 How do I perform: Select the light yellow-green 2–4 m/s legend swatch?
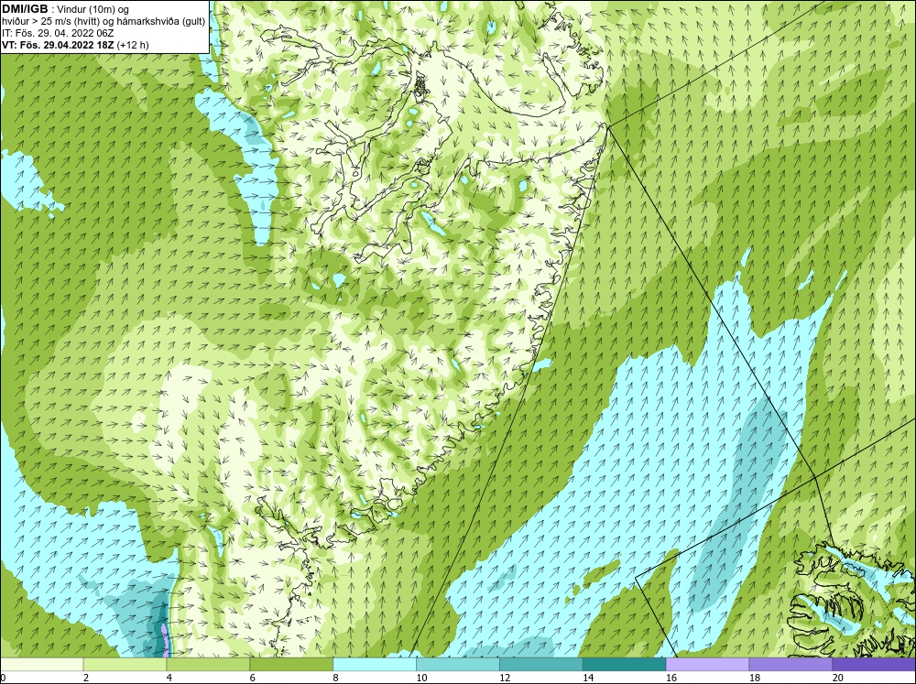point(125,664)
